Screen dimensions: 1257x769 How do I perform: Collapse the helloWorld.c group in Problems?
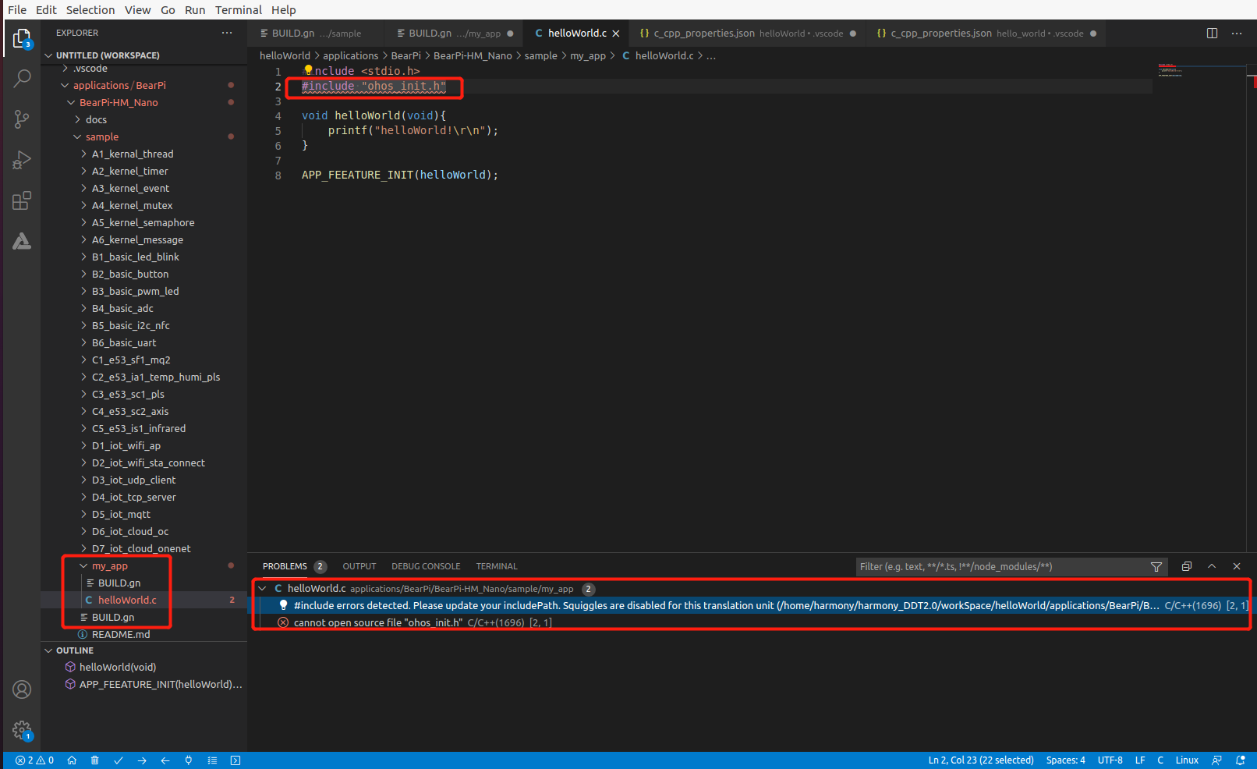[263, 589]
